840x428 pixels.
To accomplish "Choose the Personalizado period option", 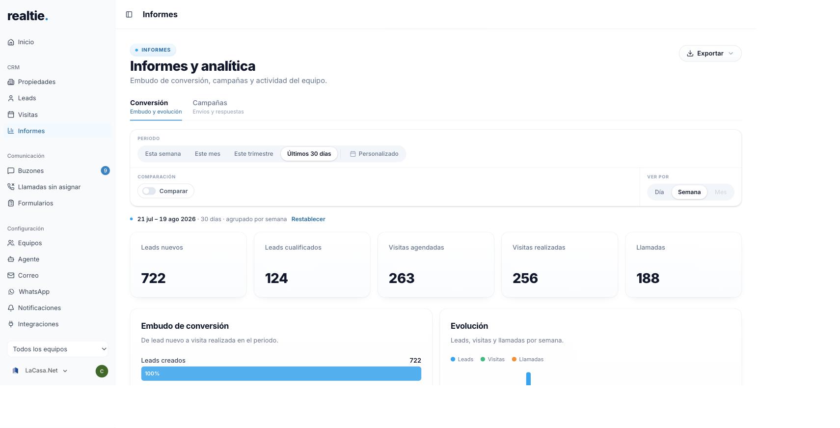I will [x=374, y=154].
